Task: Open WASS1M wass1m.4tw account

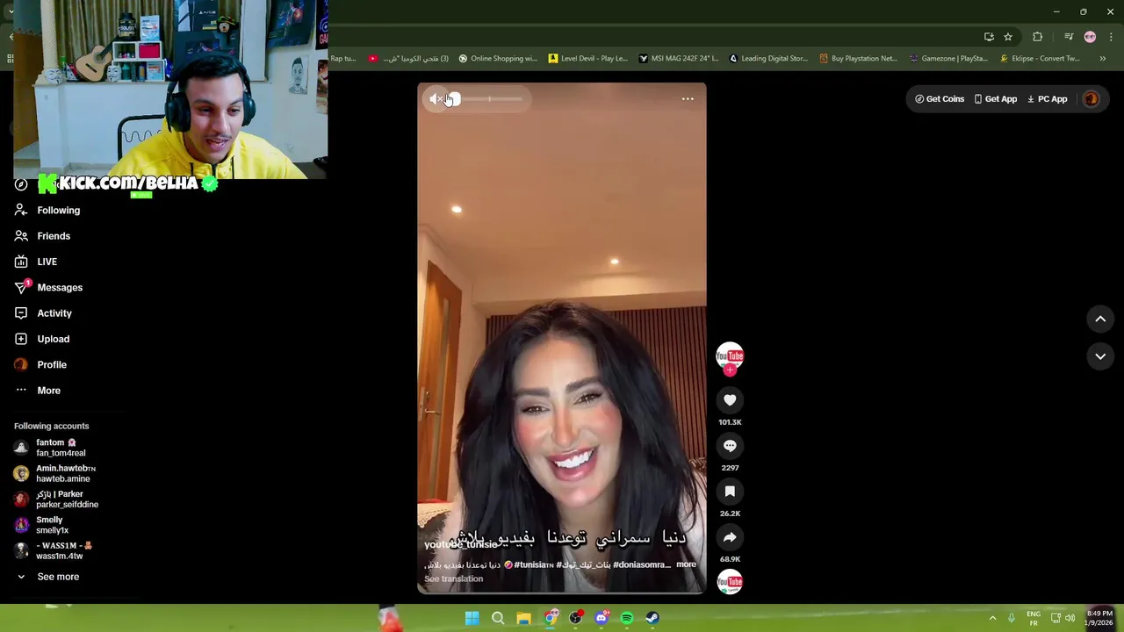Action: pos(53,551)
